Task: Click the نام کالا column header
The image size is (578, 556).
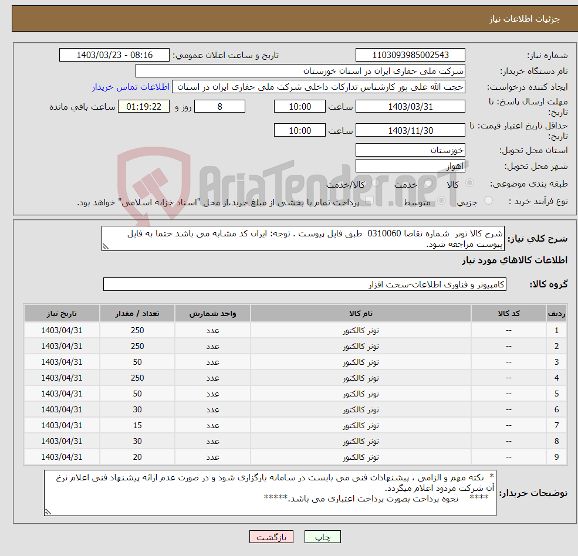Action: tap(361, 314)
